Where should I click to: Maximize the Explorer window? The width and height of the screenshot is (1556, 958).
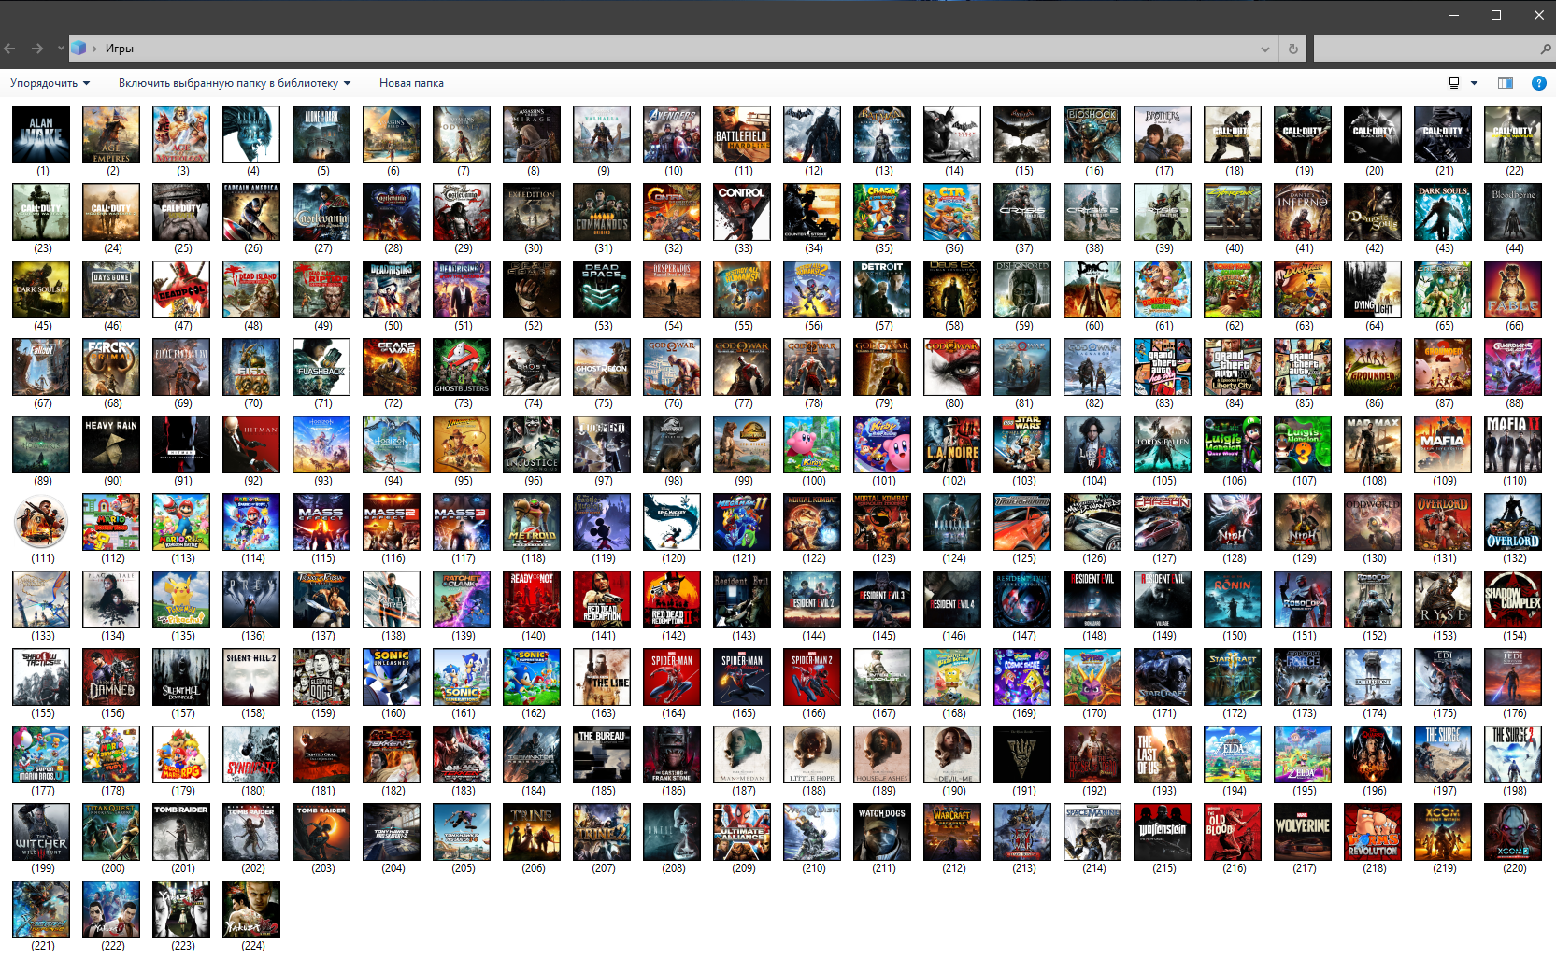click(x=1496, y=15)
